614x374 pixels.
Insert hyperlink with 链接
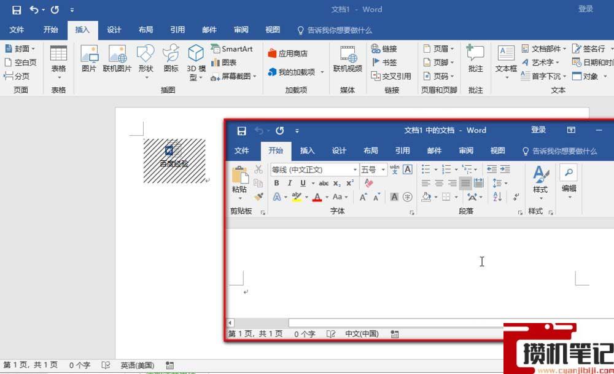pos(384,49)
